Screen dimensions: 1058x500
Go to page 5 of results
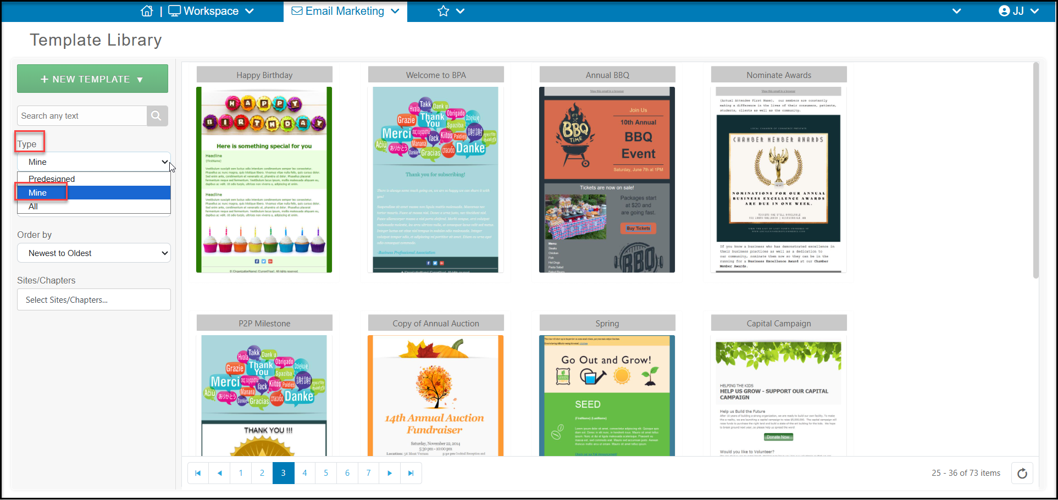pyautogui.click(x=326, y=473)
